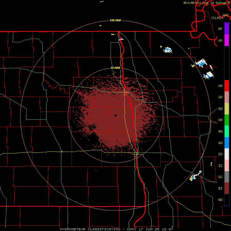Click the WS legend label

(220, 143)
